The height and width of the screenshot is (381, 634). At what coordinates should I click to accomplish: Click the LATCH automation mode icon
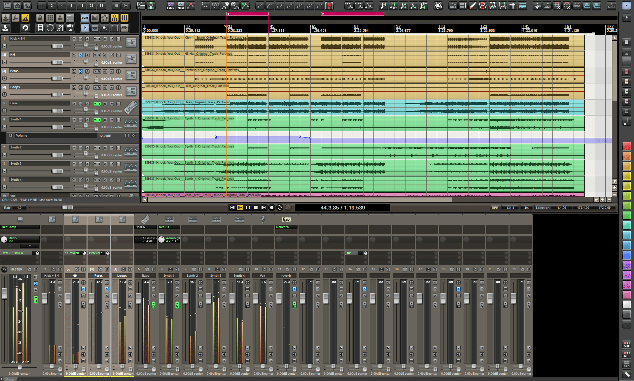point(171,6)
